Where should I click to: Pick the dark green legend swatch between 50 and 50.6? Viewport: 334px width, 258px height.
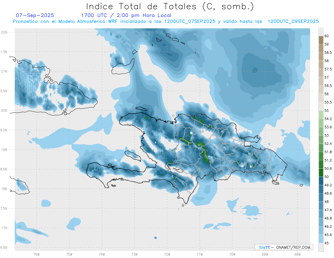tap(321, 173)
